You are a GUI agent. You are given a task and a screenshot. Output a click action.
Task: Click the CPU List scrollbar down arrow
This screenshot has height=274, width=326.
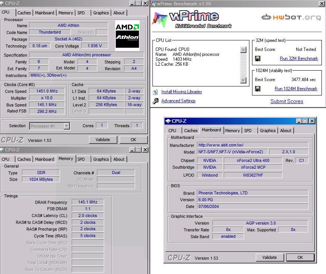(243, 80)
